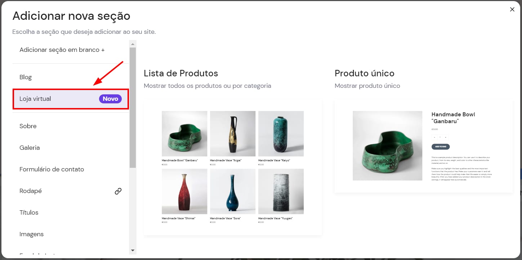This screenshot has height=260, width=522.
Task: Select the Produto único section template
Action: click(x=423, y=146)
